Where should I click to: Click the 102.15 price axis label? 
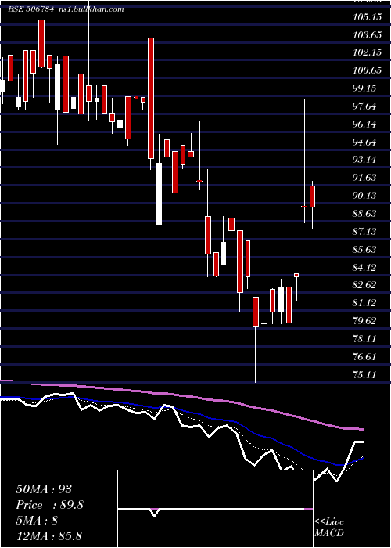click(x=368, y=52)
